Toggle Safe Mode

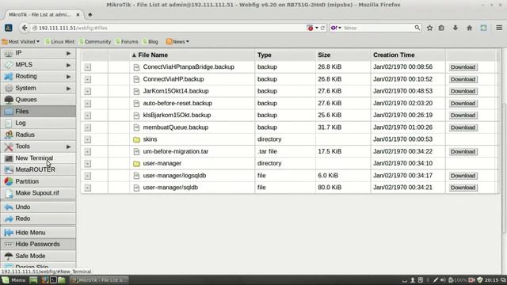pos(38,256)
